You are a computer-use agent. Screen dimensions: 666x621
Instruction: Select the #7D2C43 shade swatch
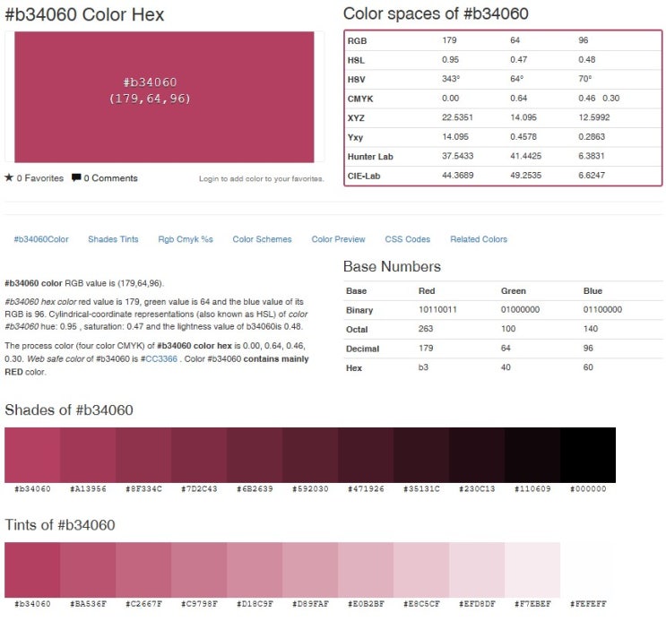199,455
